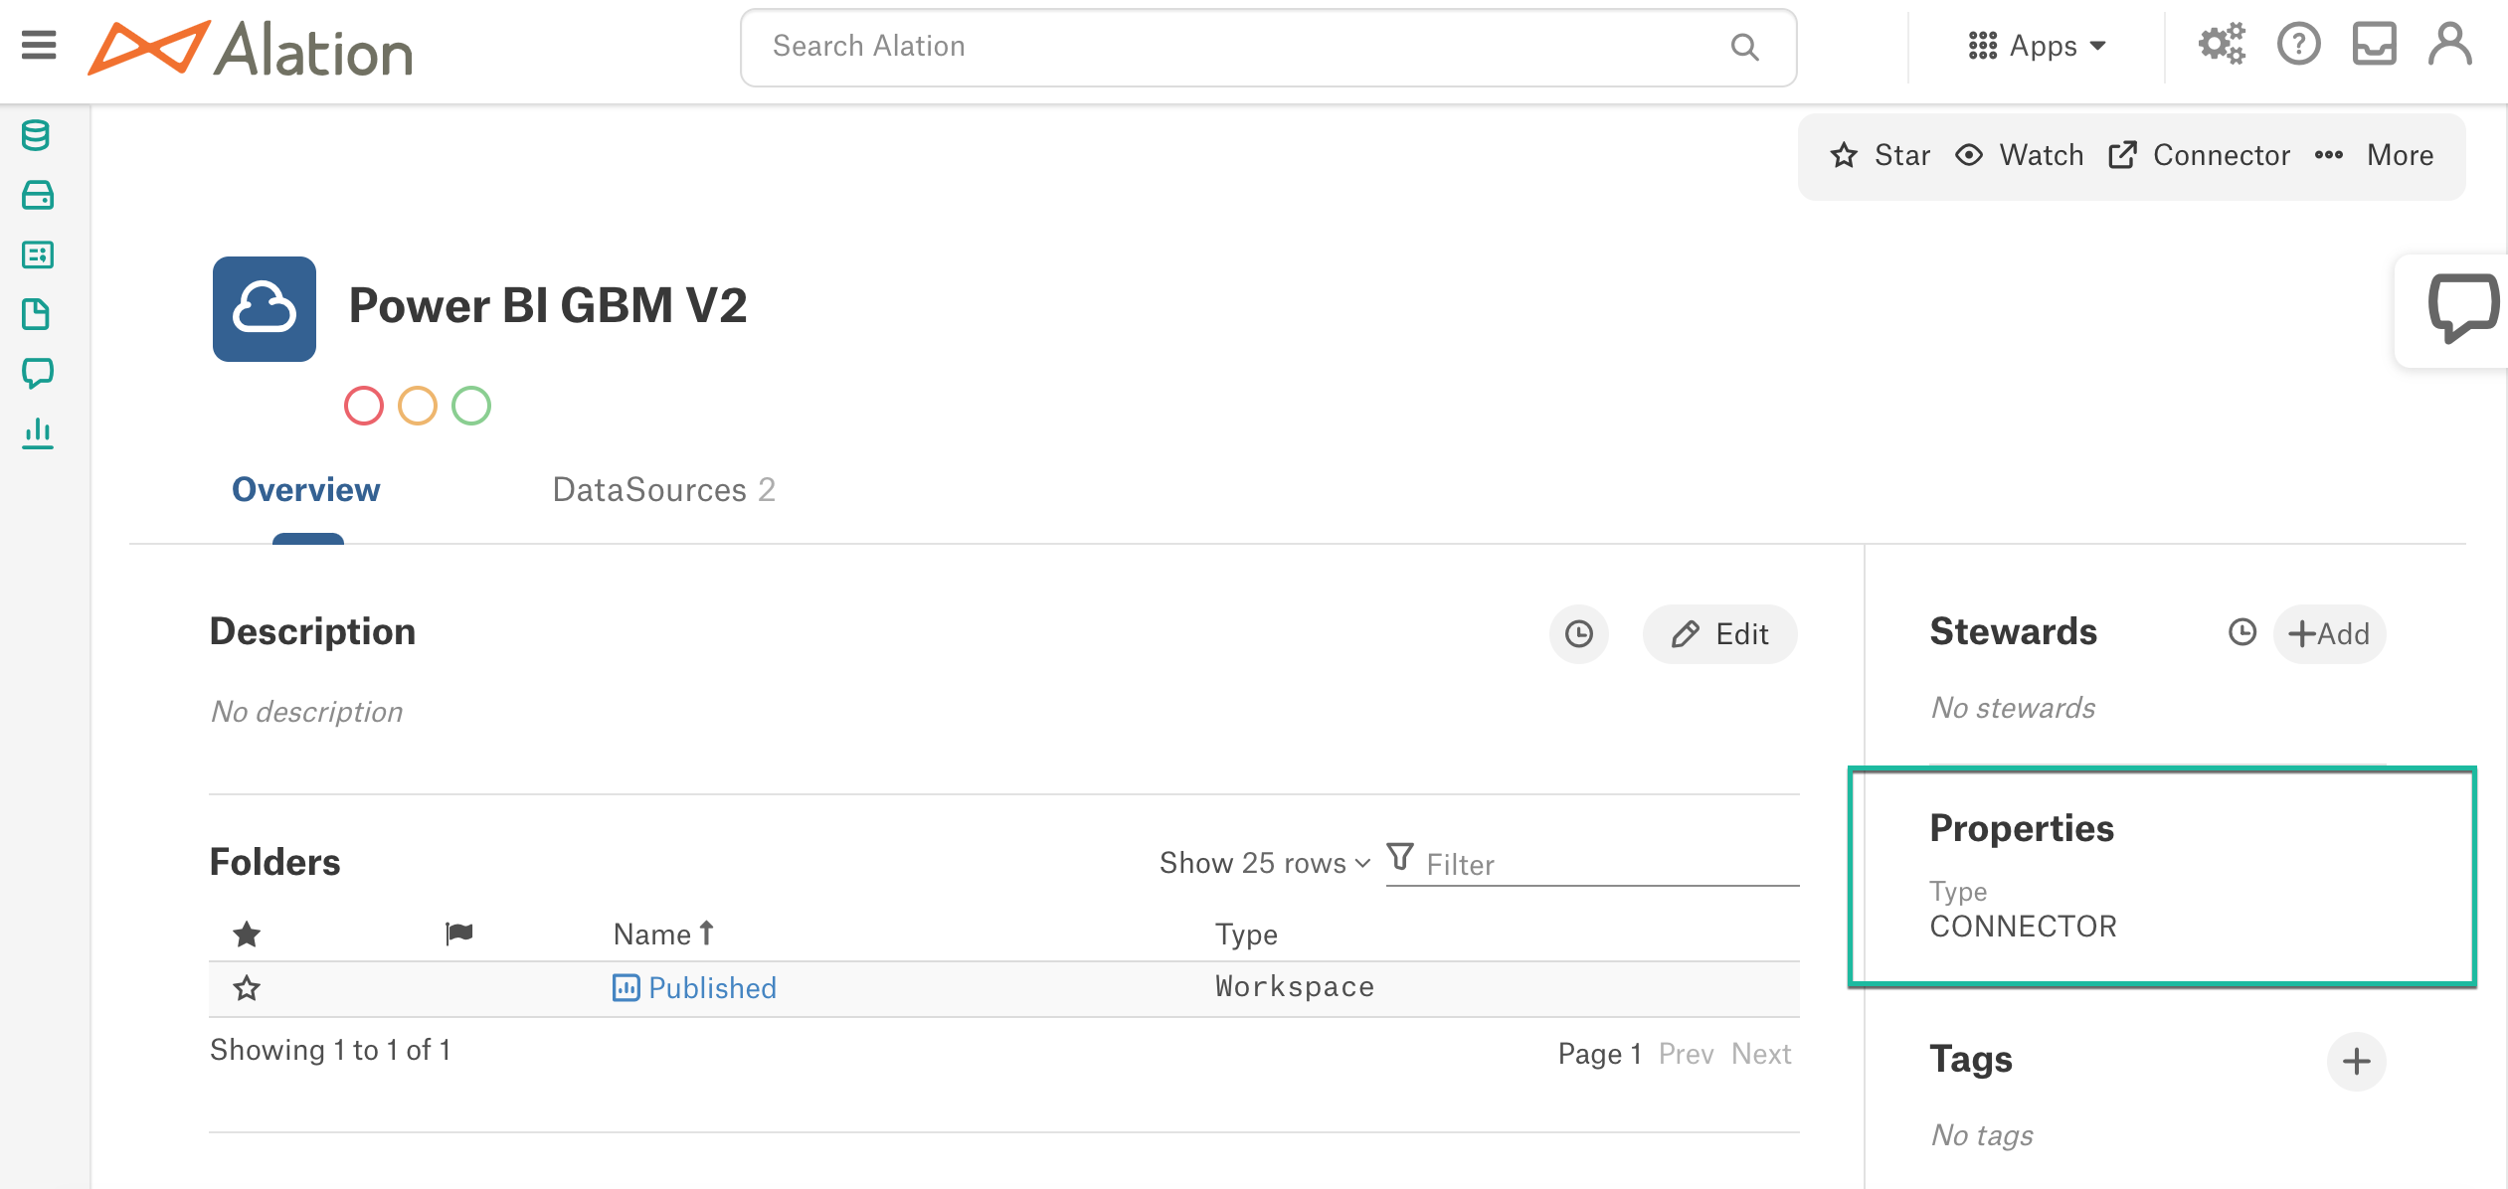Set the orange warning flag circle
Screen dimensions: 2508x1189
click(418, 406)
